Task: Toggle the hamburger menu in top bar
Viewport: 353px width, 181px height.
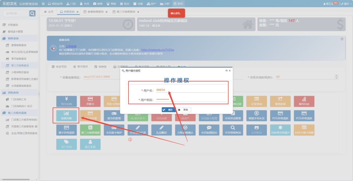Action: (43, 4)
